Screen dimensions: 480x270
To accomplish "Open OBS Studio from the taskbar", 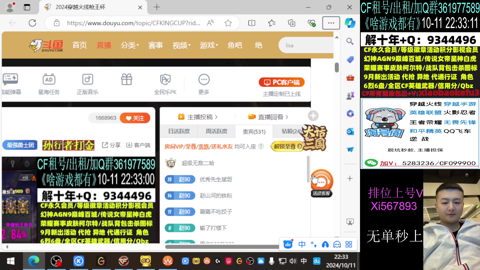I will point(56,261).
